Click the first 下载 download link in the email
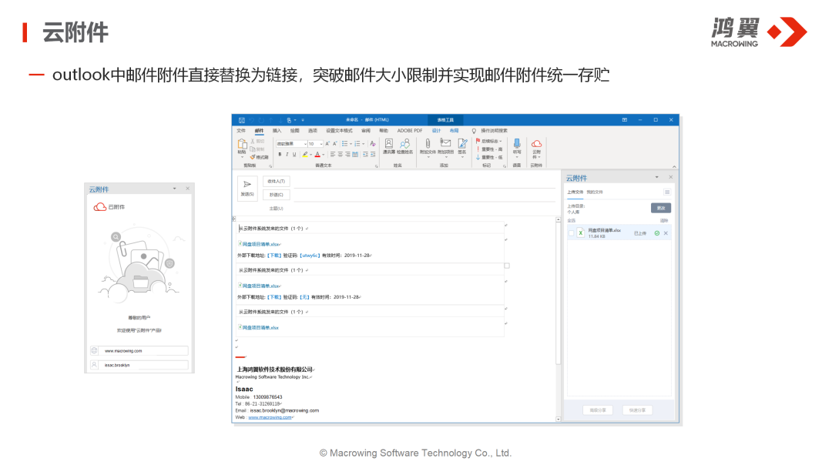Image resolution: width=832 pixels, height=468 pixels. 274,256
